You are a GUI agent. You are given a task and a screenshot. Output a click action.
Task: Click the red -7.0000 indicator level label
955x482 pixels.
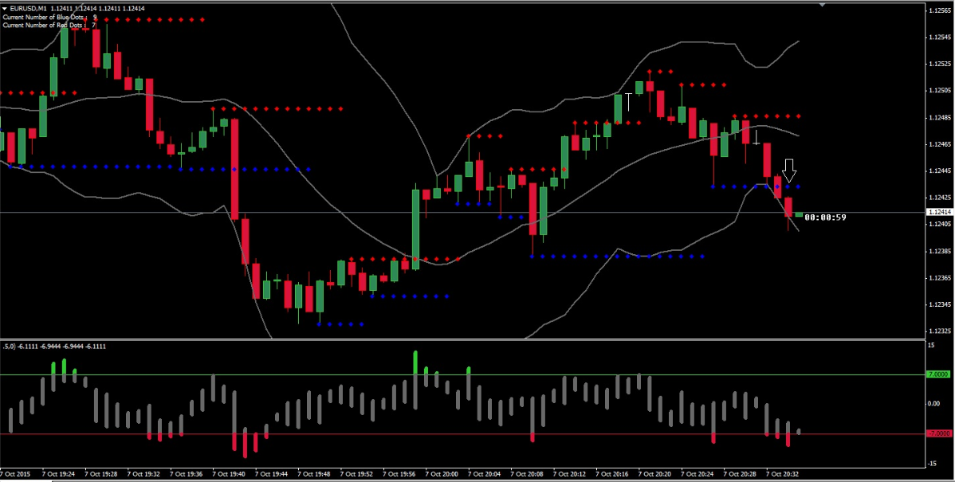(938, 433)
